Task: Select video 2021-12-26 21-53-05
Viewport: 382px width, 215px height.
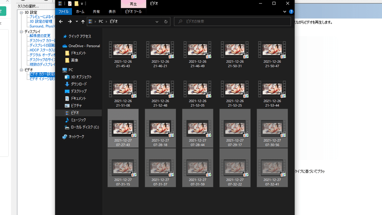Action: coord(197,94)
